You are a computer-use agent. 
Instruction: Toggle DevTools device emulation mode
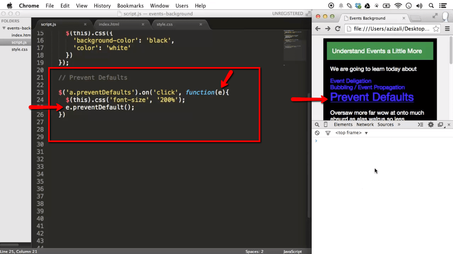[x=326, y=124]
